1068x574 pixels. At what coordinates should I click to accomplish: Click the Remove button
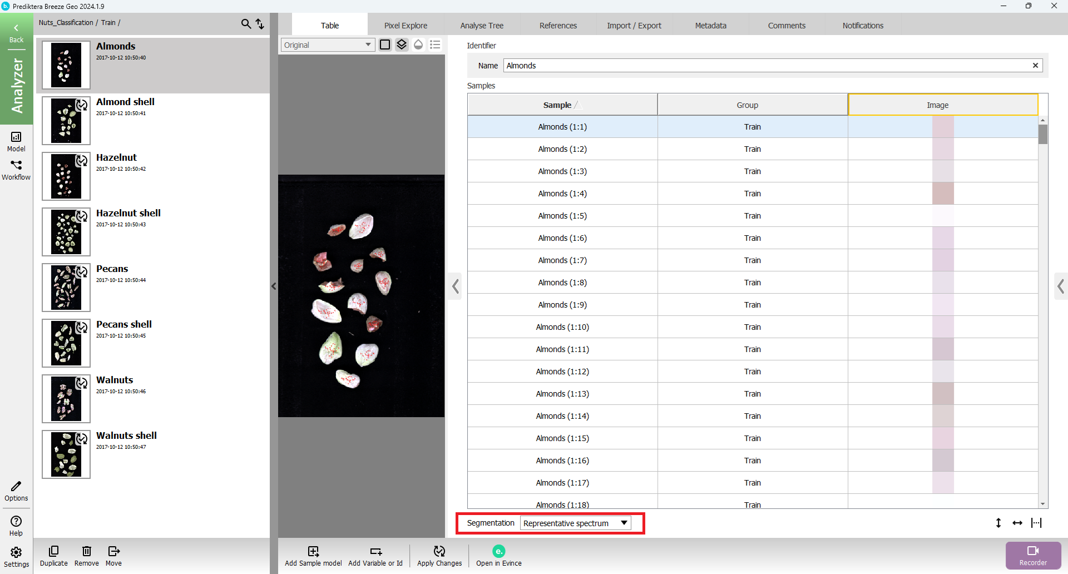tap(86, 555)
